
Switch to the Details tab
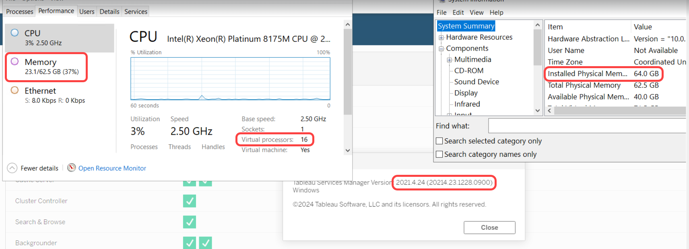pyautogui.click(x=109, y=12)
